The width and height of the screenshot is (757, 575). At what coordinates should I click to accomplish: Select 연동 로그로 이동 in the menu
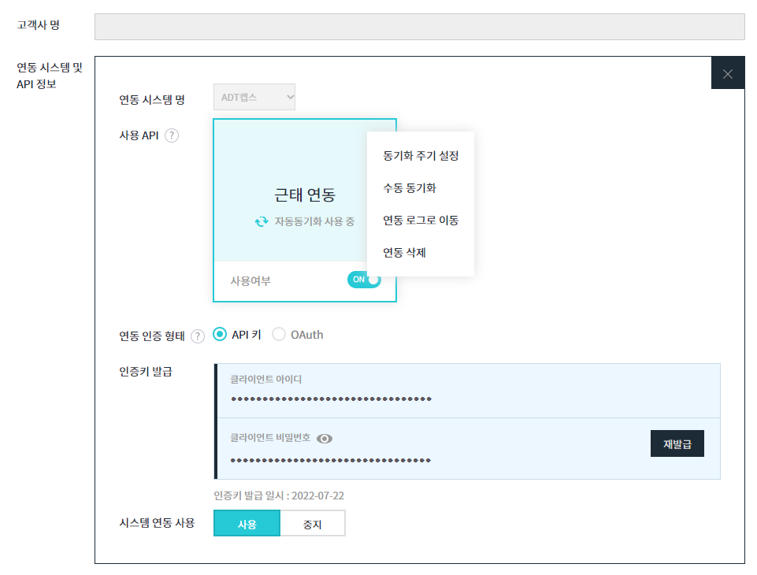point(420,221)
